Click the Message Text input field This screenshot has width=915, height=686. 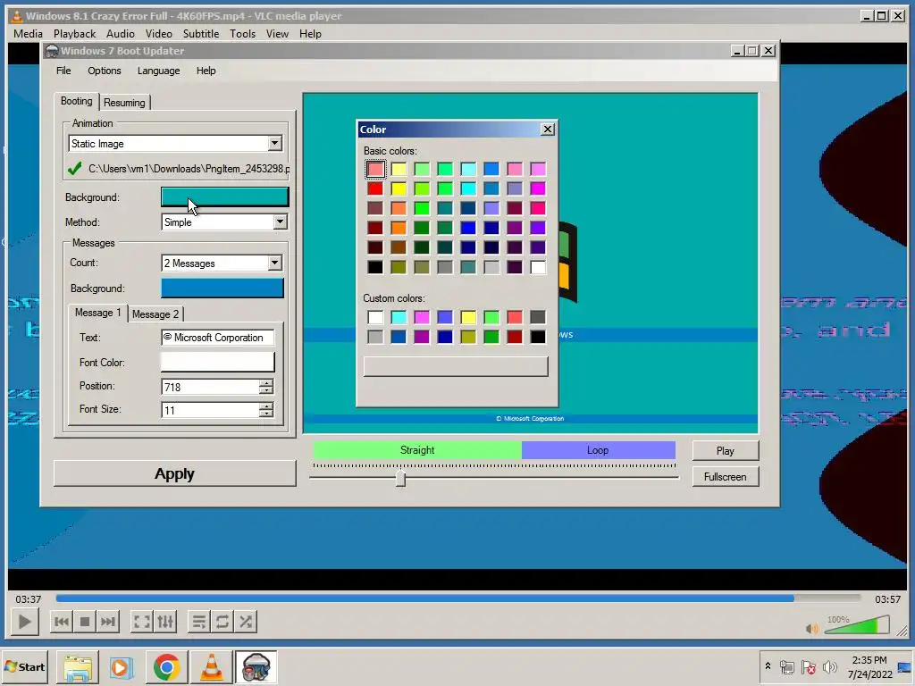(218, 337)
